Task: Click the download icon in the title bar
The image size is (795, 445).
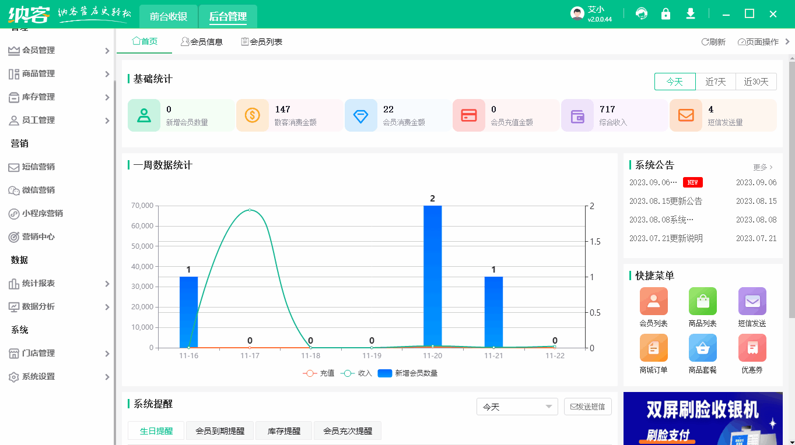Action: click(x=690, y=13)
